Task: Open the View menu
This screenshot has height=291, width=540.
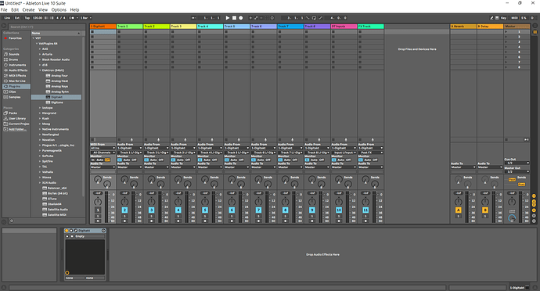Action: pos(43,9)
